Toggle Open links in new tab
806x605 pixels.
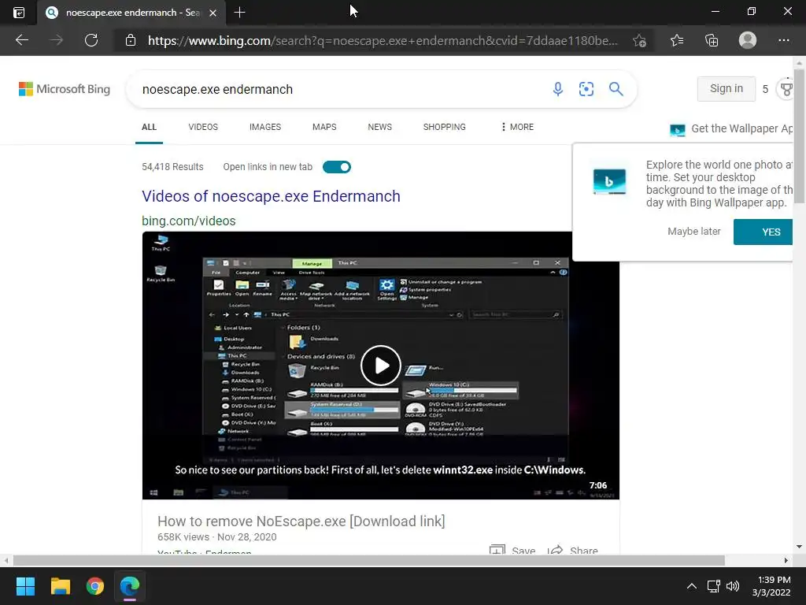(337, 167)
